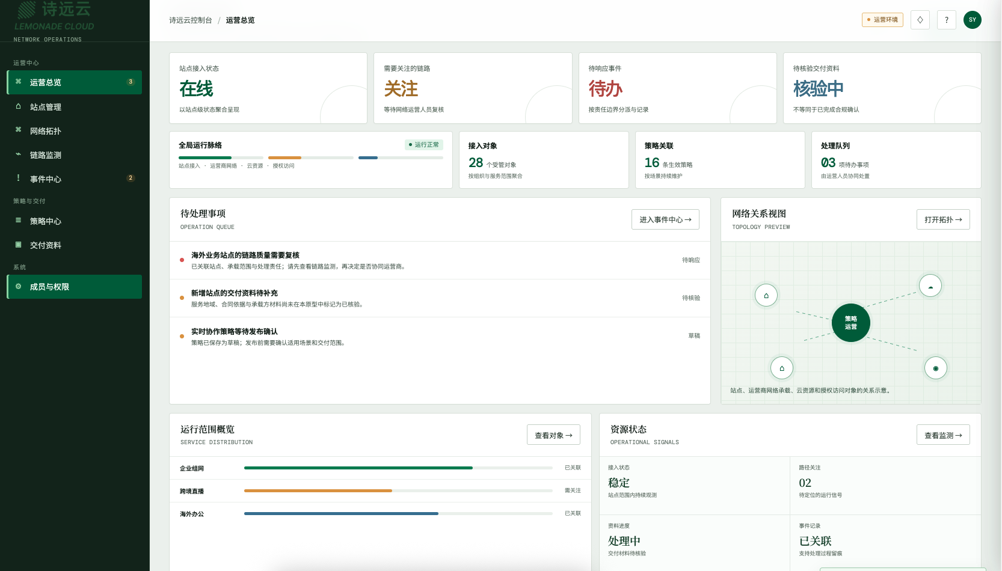The width and height of the screenshot is (1002, 571).
Task: Click the 成员与权限 gear icon
Action: tap(18, 287)
